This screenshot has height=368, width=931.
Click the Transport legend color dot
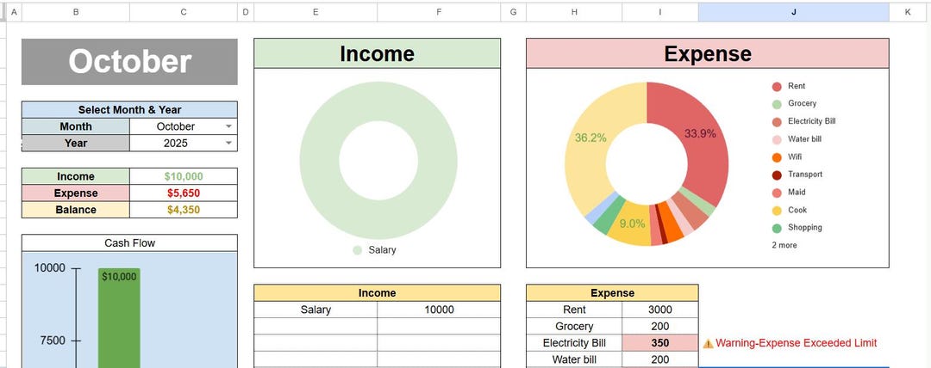pyautogui.click(x=777, y=175)
